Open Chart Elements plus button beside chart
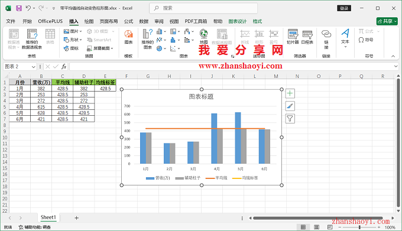This screenshot has width=402, height=231. [x=290, y=93]
